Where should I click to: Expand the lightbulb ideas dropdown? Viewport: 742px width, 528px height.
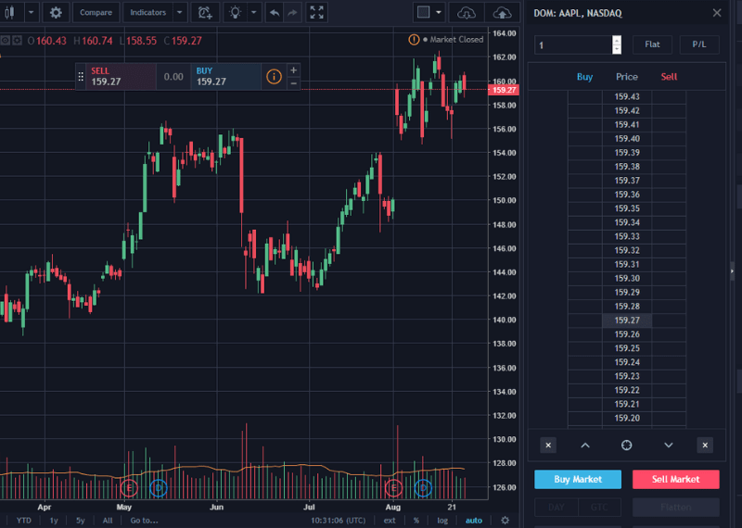251,13
